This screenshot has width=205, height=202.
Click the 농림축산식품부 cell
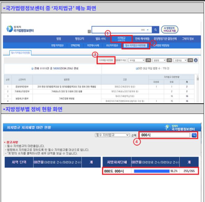(22, 99)
